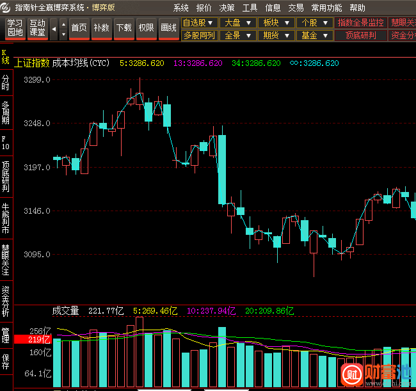The width and height of the screenshot is (416, 391).
Task: Click the down arrow stepper button
Action: tap(63, 35)
